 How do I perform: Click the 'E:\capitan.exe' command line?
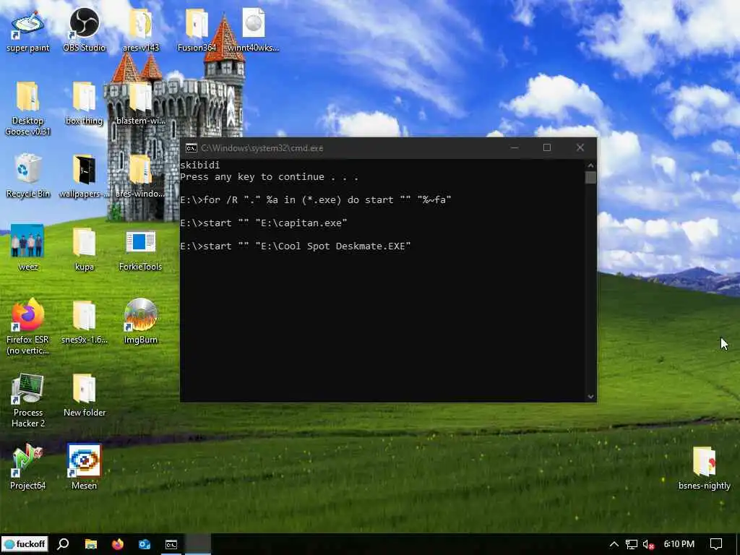point(263,223)
